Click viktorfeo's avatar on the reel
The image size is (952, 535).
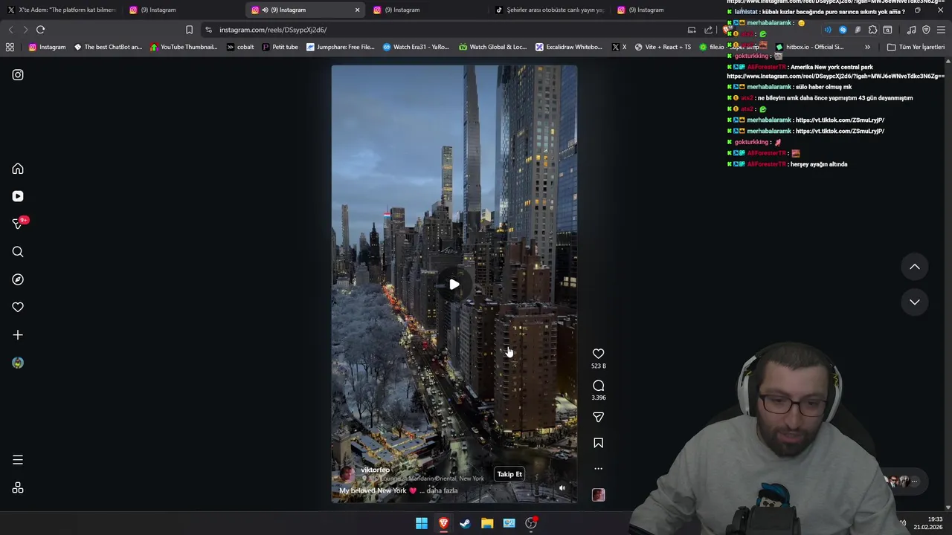tap(347, 474)
